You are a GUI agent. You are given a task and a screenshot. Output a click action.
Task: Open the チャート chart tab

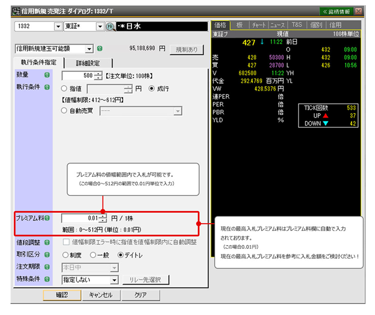(x=259, y=25)
